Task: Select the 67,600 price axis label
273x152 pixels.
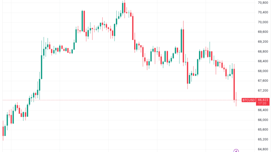Action: coord(263,81)
